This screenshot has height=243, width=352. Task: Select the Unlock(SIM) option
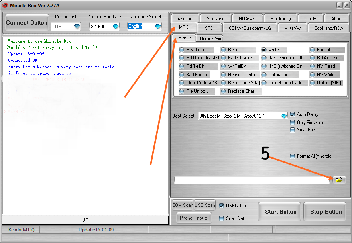tap(326, 83)
